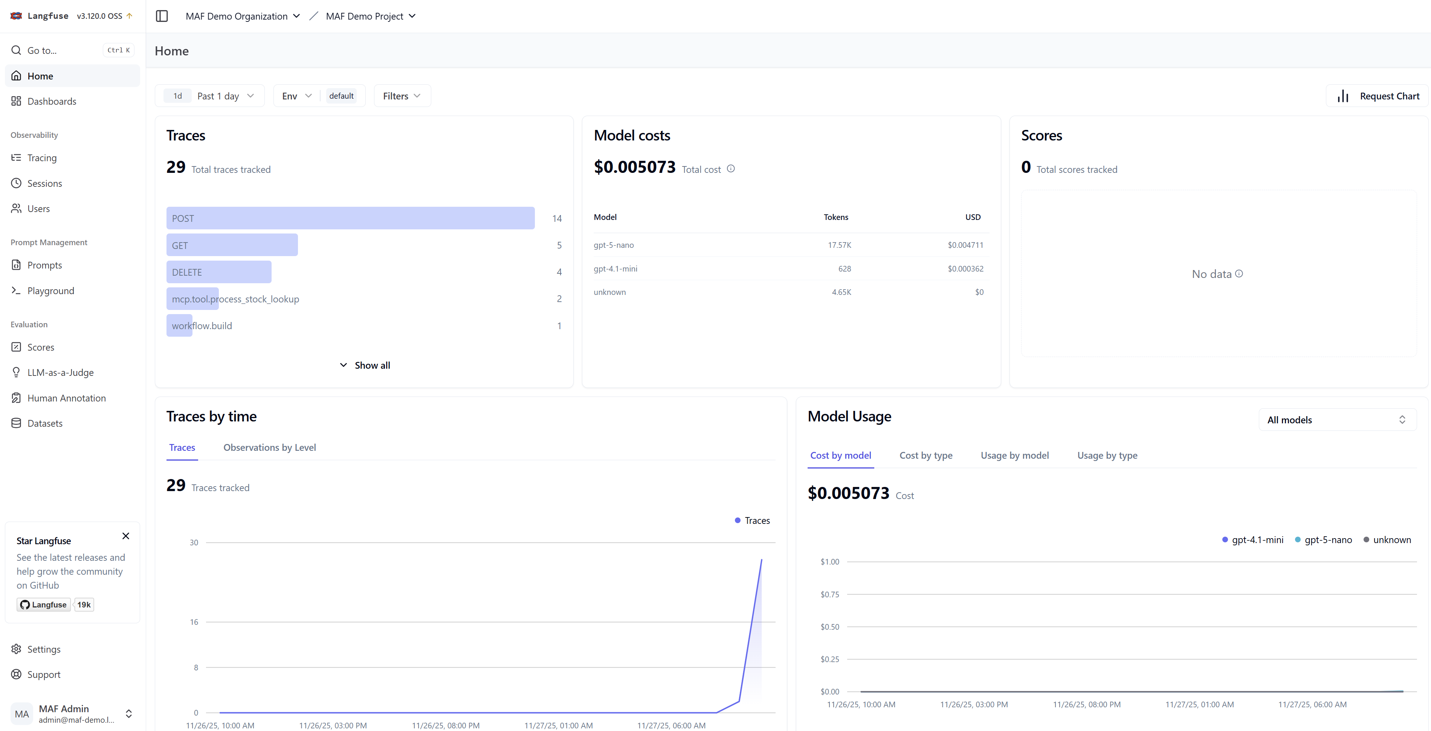Viewport: 1431px width, 731px height.
Task: Click the Request Chart button
Action: (1378, 96)
